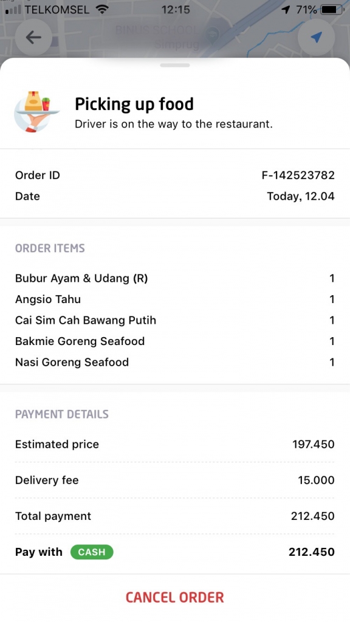The image size is (350, 622).
Task: Tap the Total payment amount 212.450
Action: point(313,516)
